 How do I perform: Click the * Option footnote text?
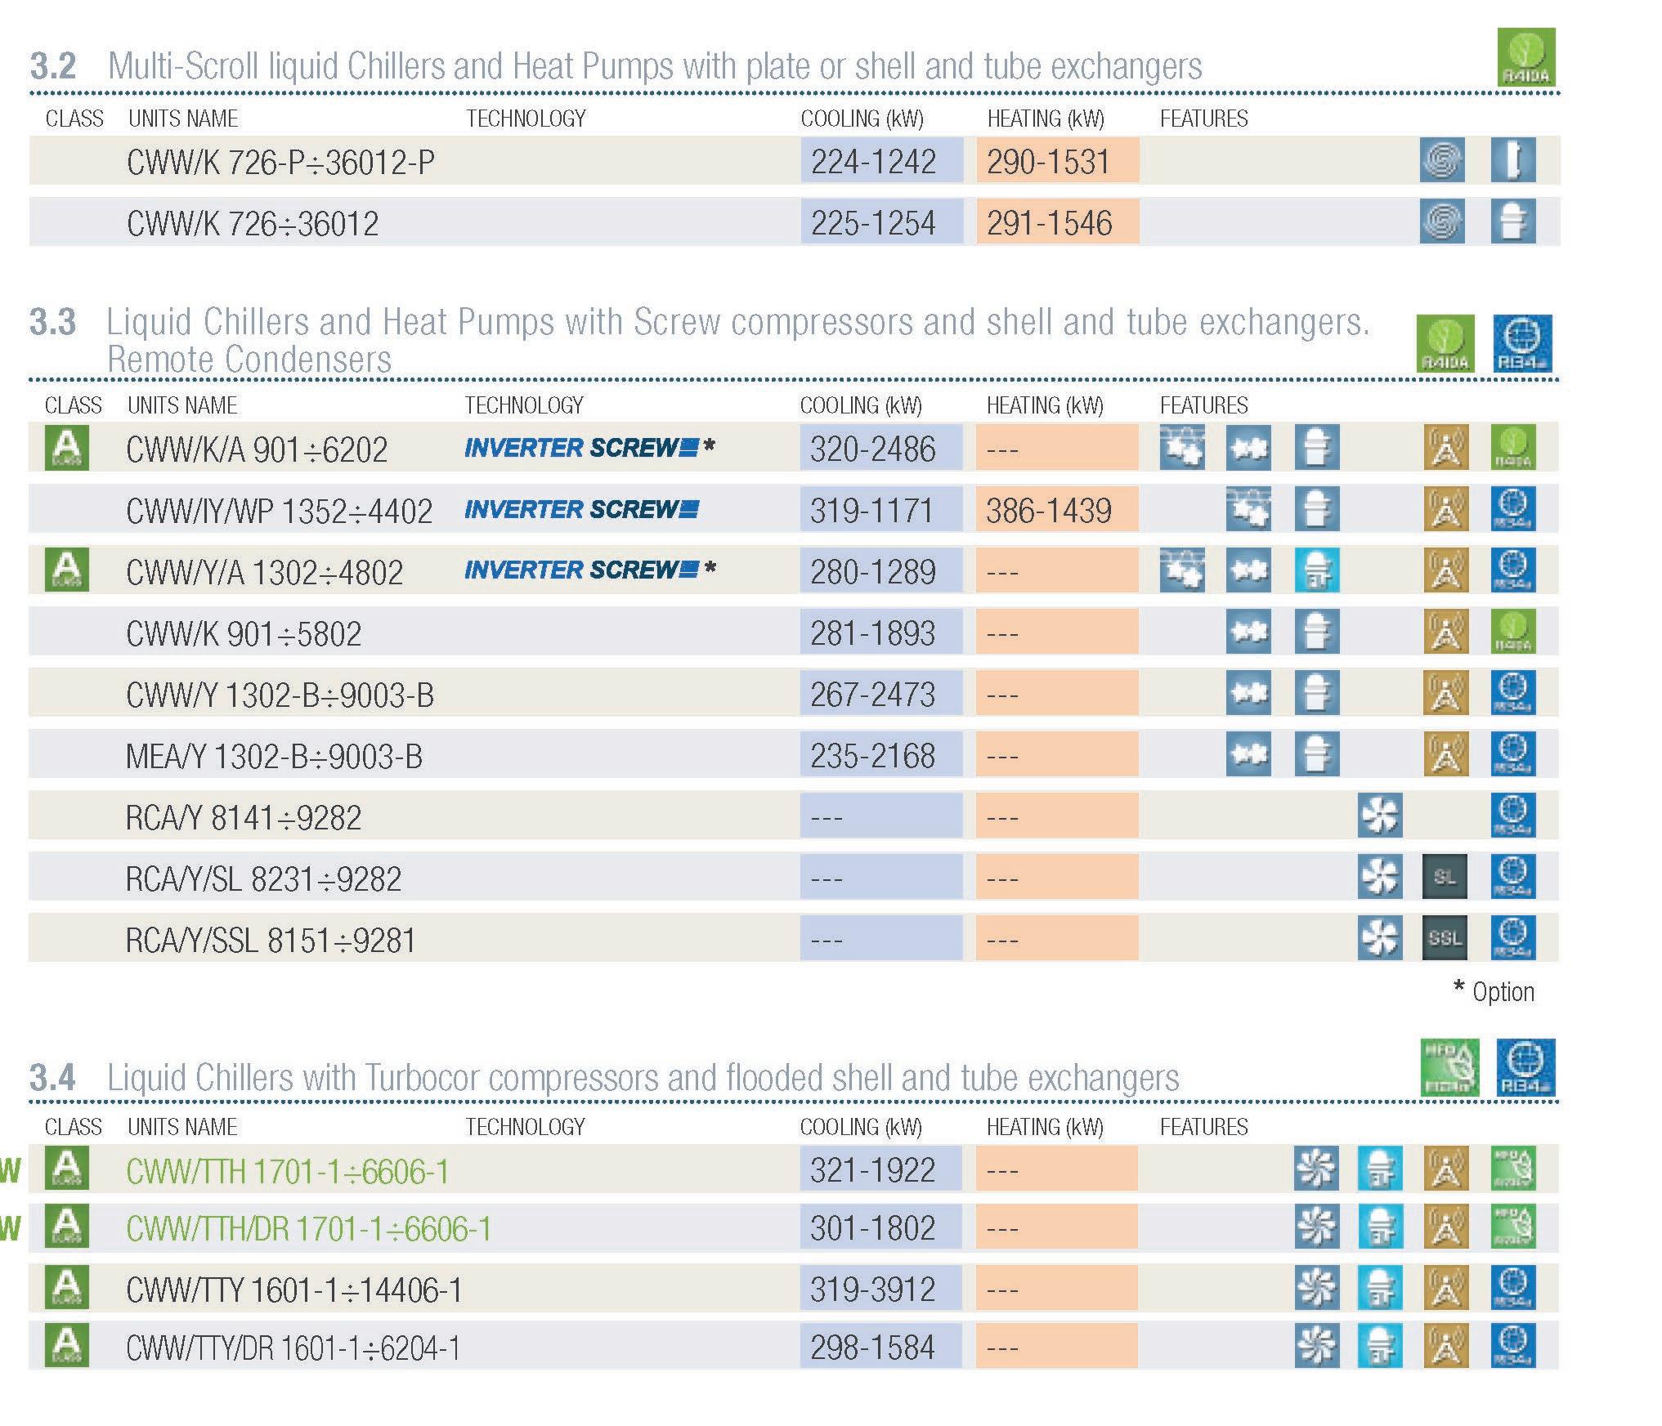(x=1494, y=991)
